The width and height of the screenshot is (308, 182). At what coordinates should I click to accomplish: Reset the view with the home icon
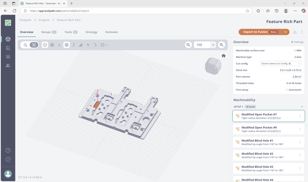(x=223, y=56)
